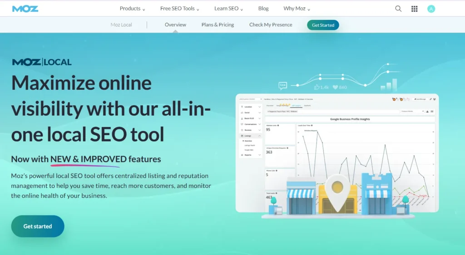The height and width of the screenshot is (255, 465).
Task: Click the Get Started button in subnav
Action: tap(323, 25)
